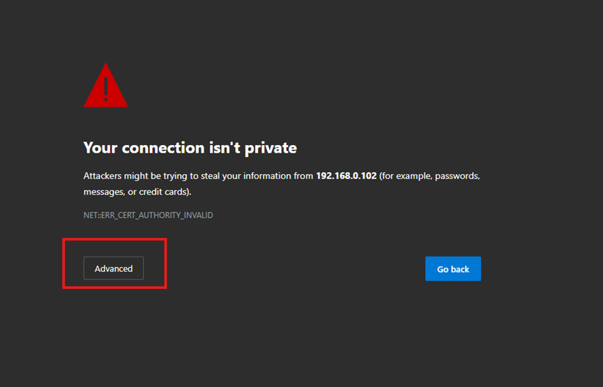Viewport: 603px width, 387px height.
Task: Click the word "Your" starting the heading
Action: (x=100, y=148)
